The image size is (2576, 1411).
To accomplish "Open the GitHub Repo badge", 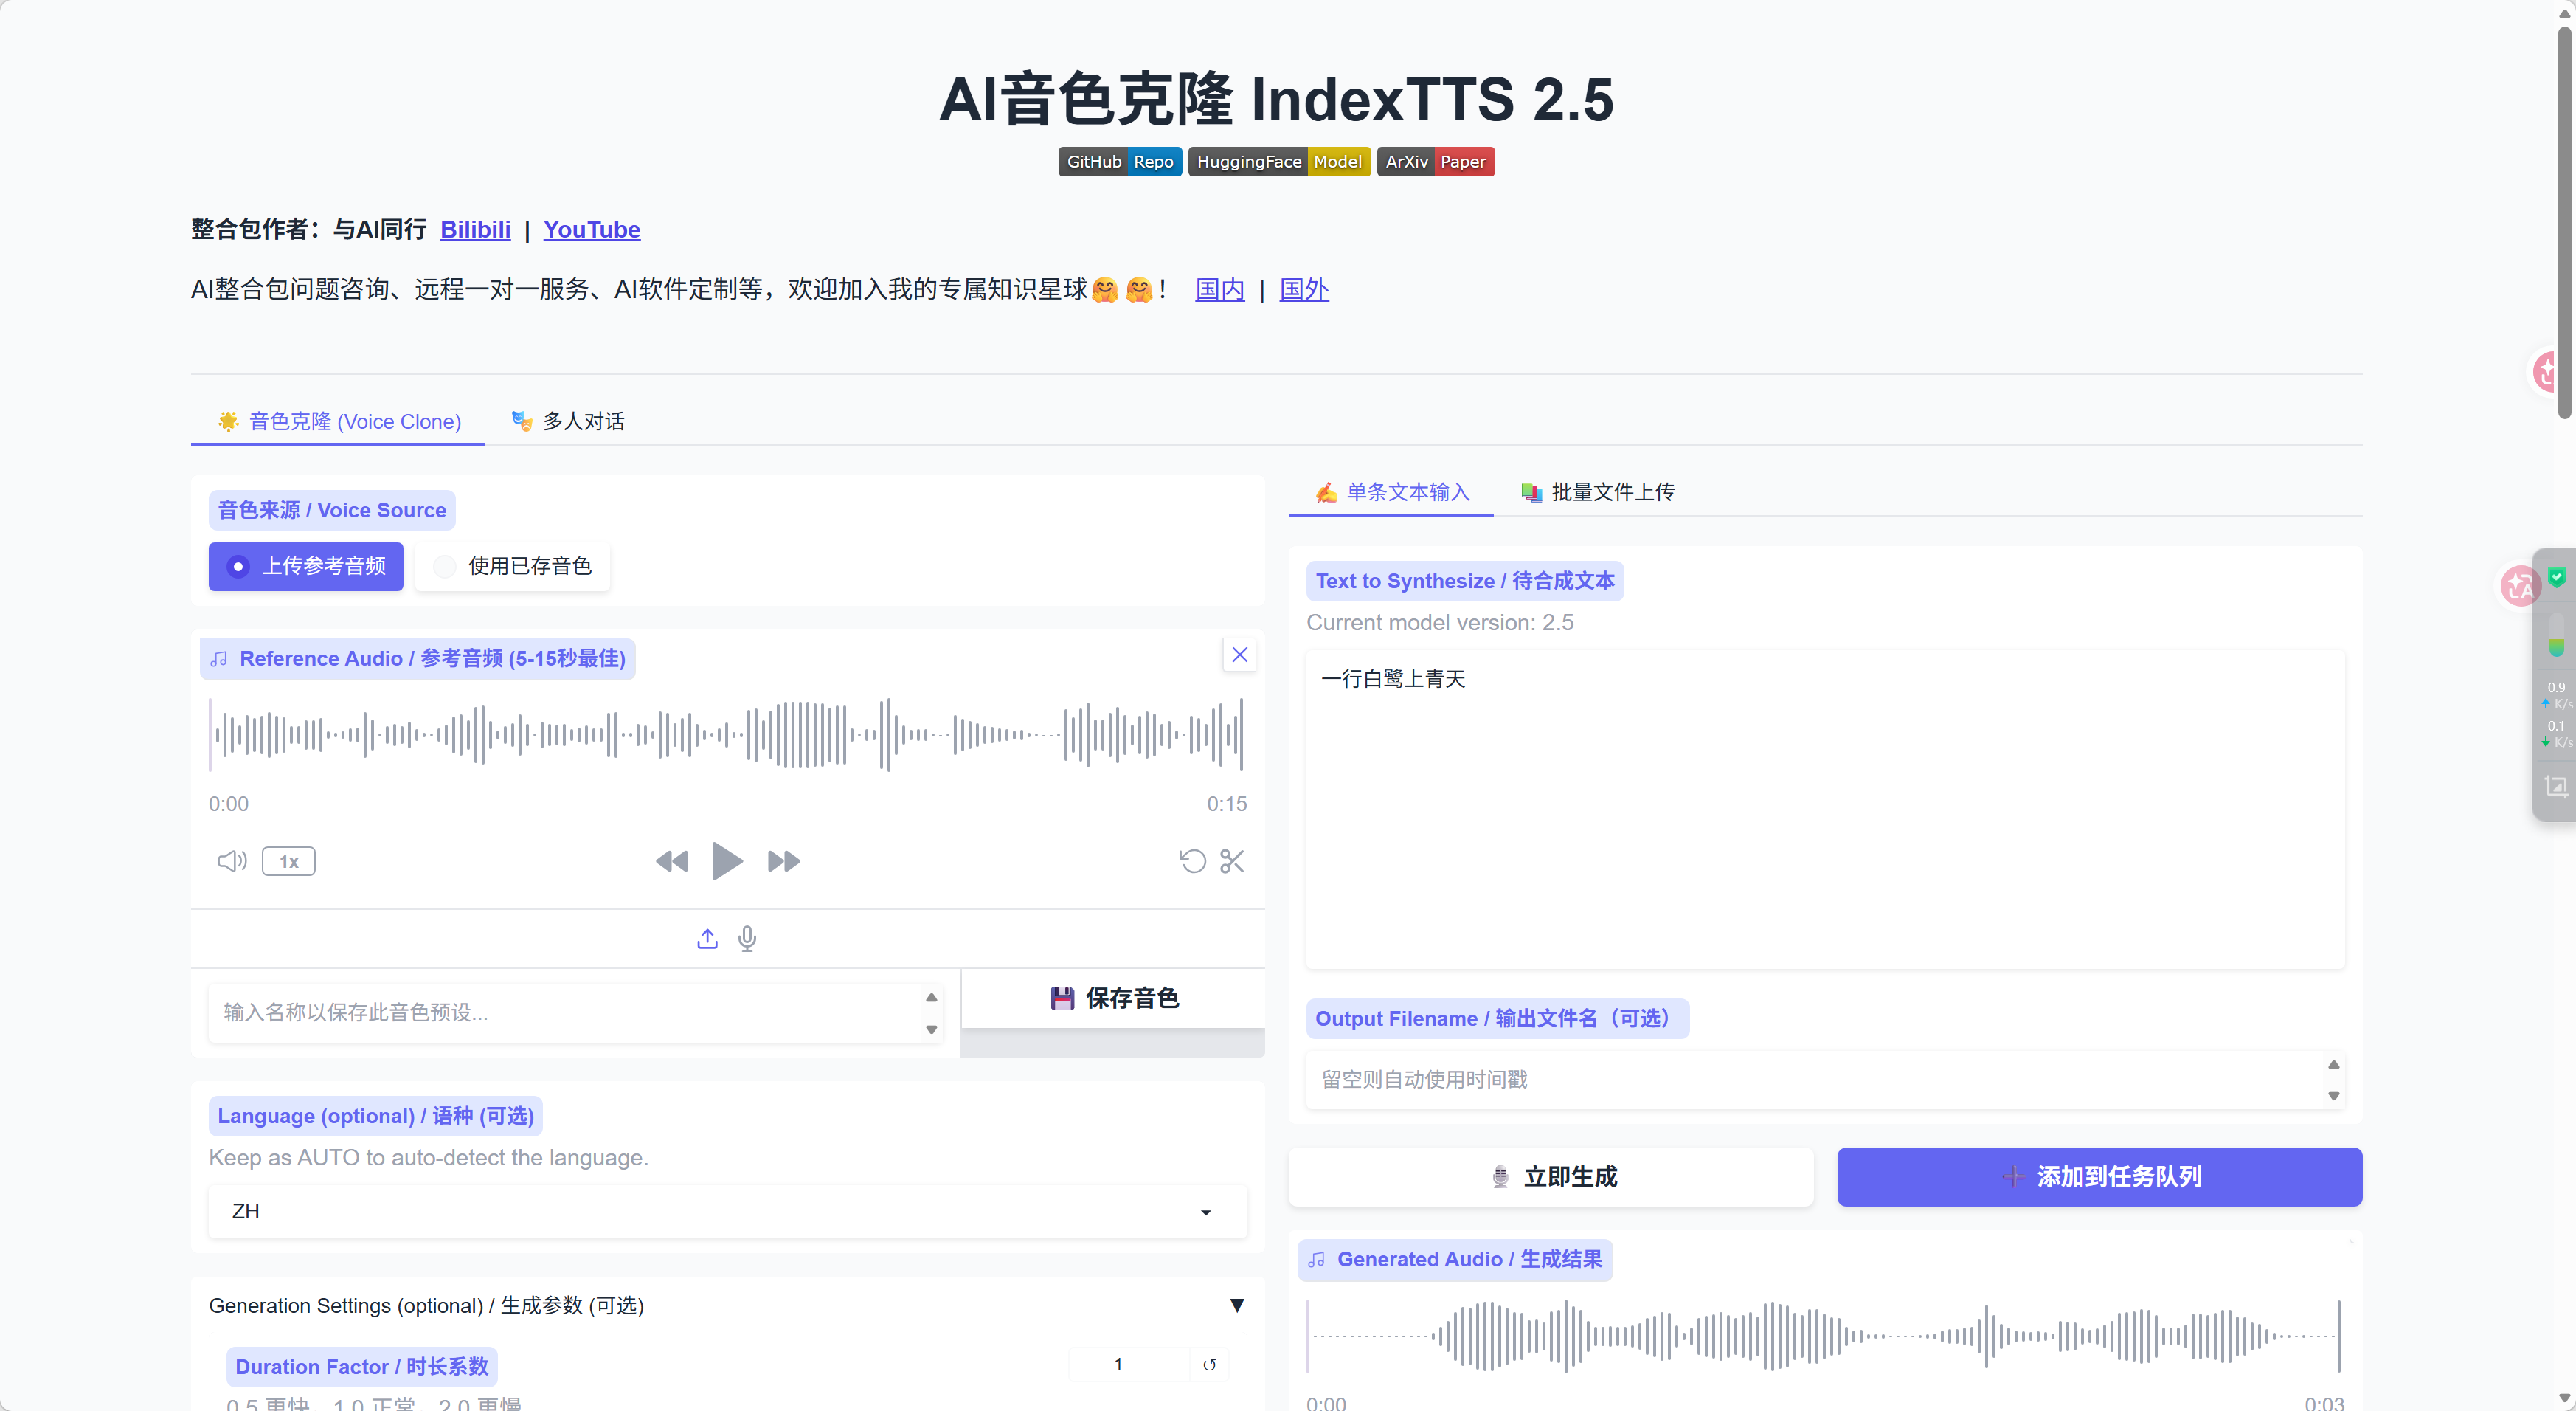I will (x=1120, y=162).
